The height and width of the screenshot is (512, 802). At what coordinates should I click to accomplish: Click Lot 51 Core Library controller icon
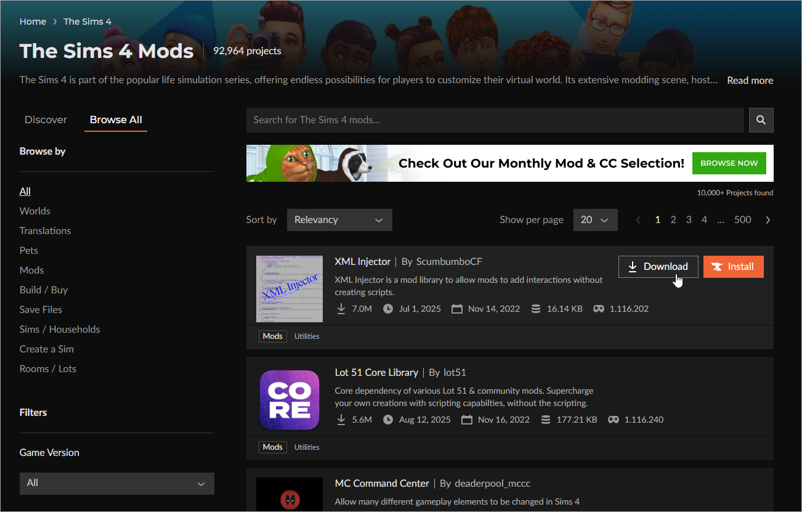pyautogui.click(x=614, y=420)
